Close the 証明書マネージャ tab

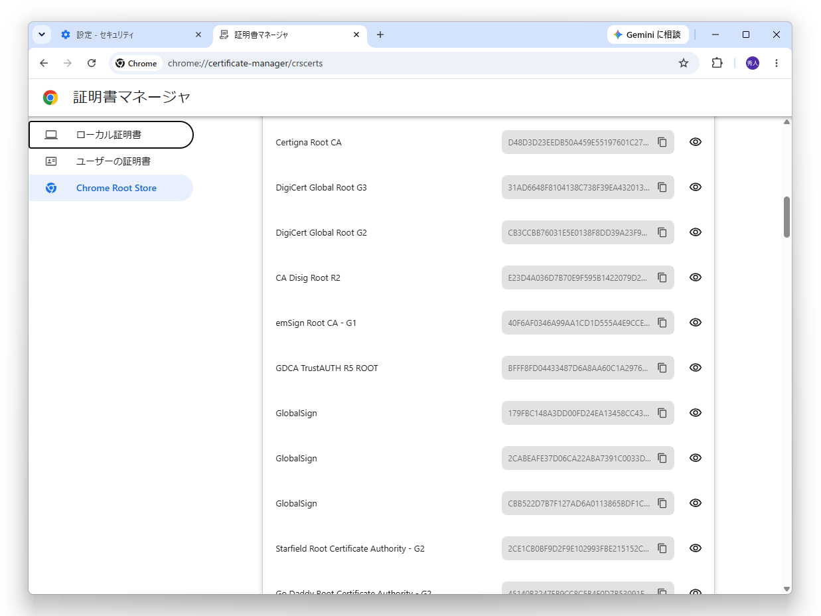pos(356,35)
